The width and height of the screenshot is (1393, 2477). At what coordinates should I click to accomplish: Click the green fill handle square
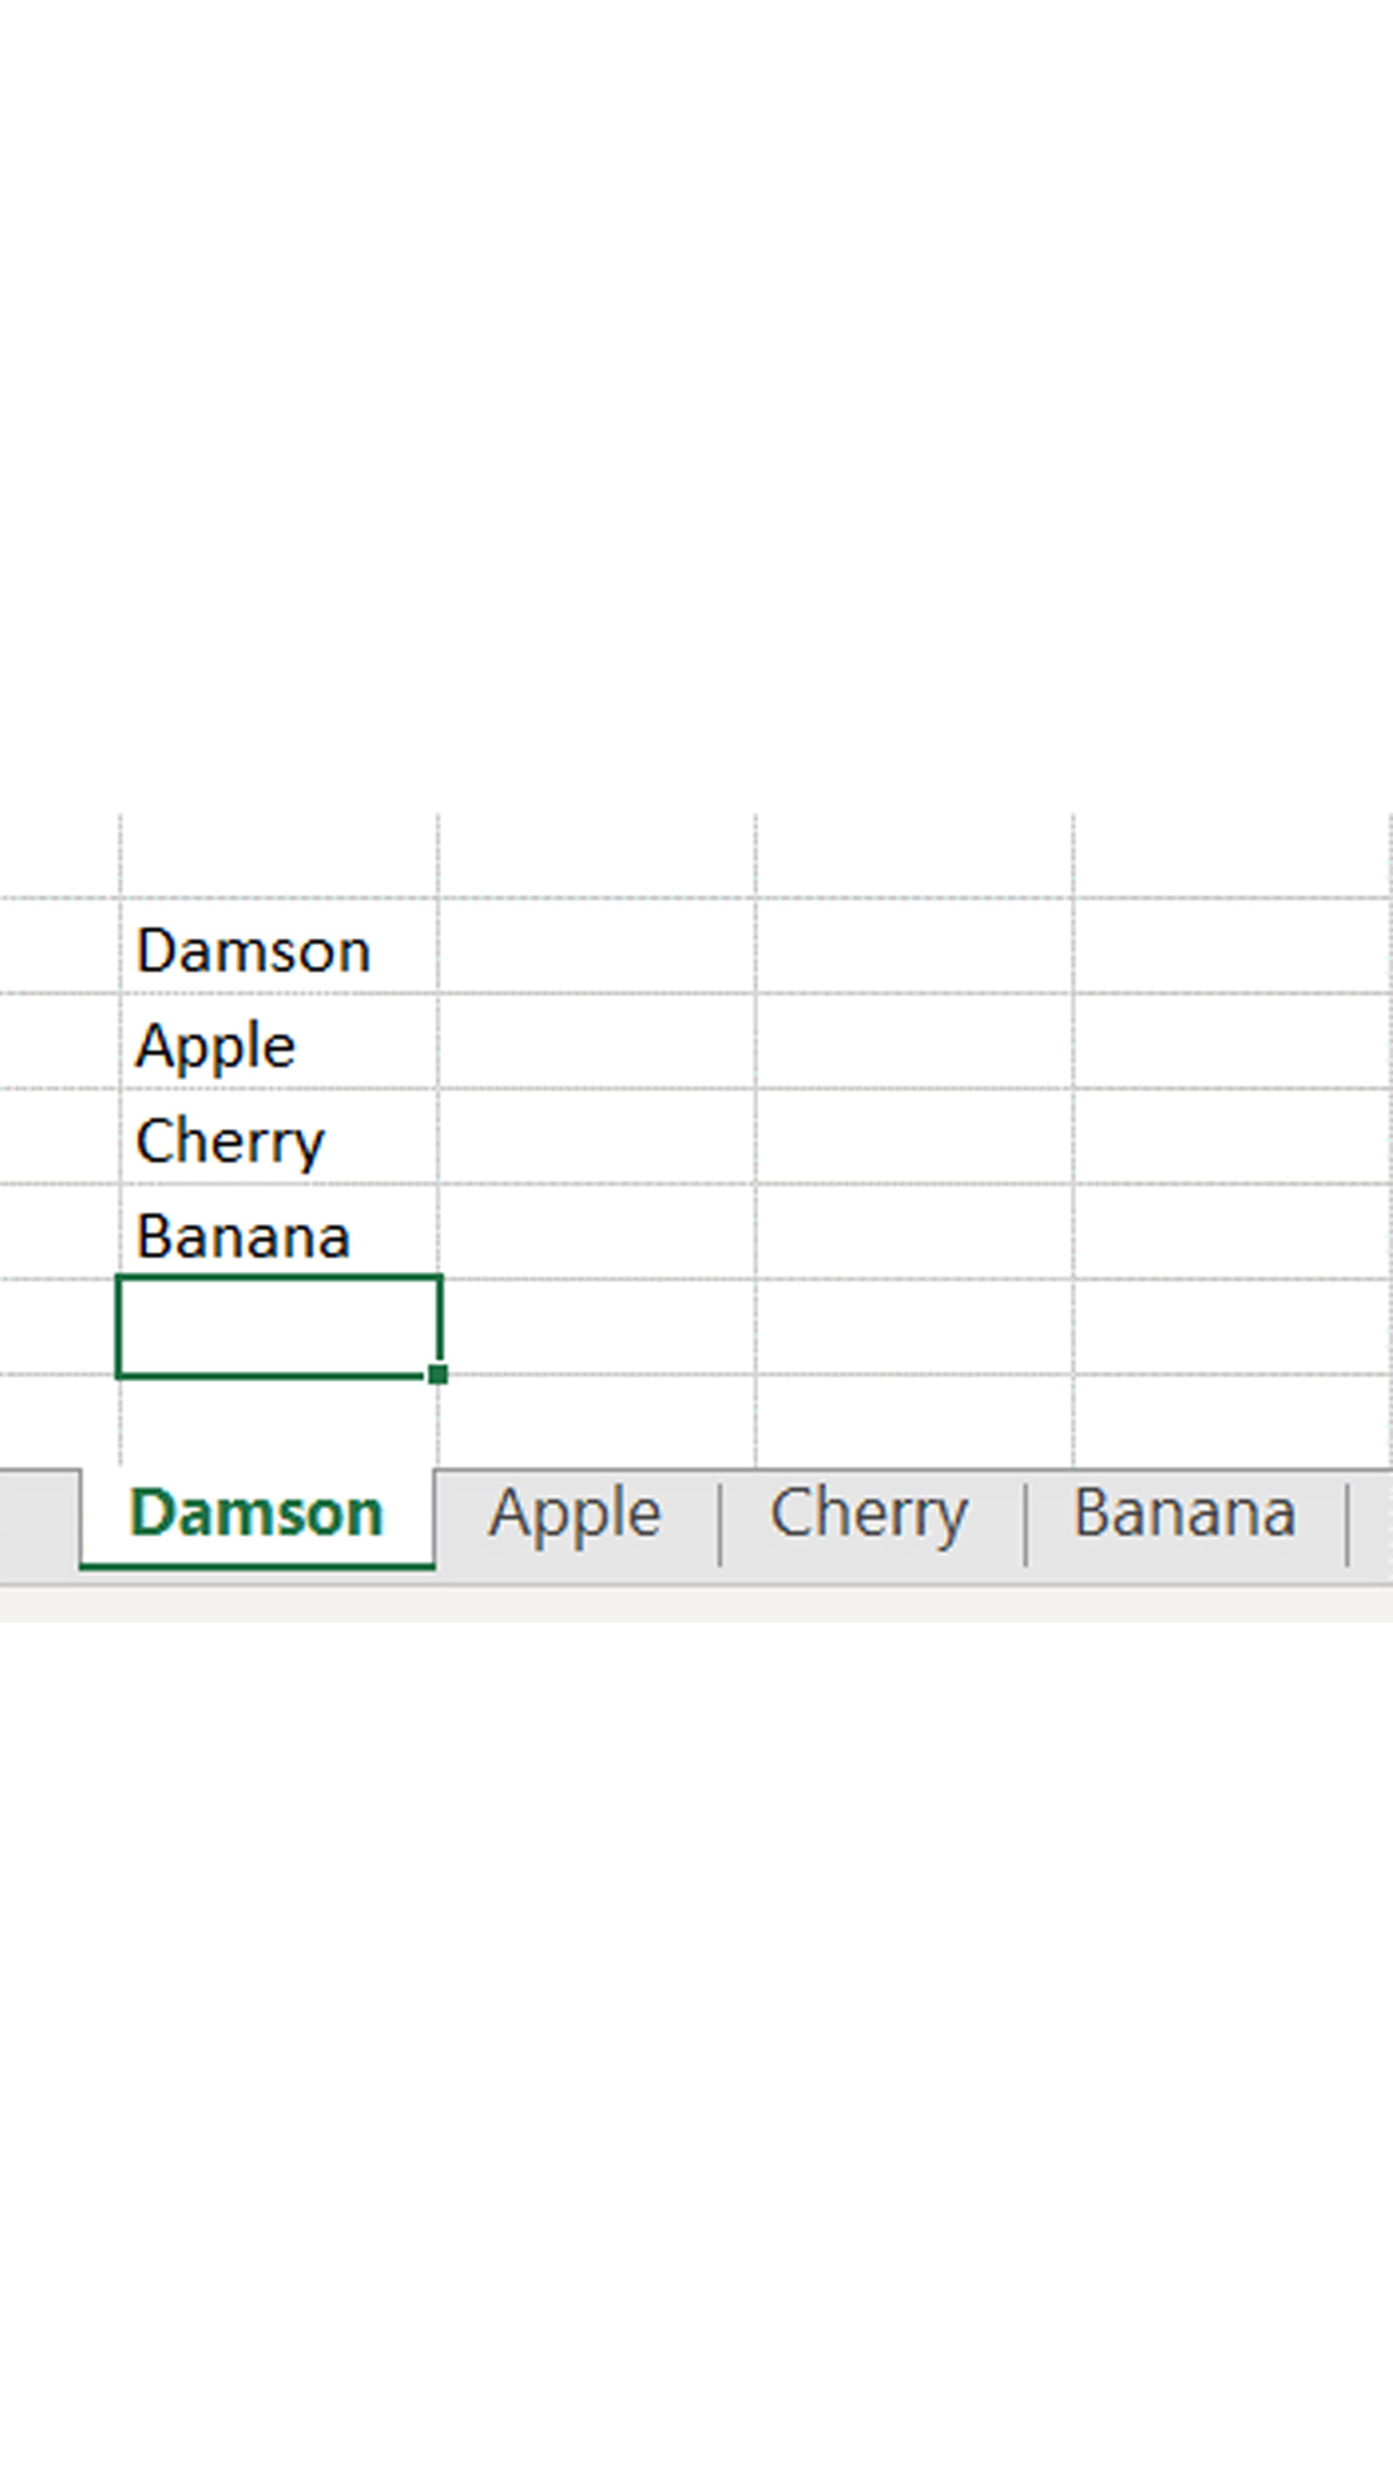(x=437, y=1374)
